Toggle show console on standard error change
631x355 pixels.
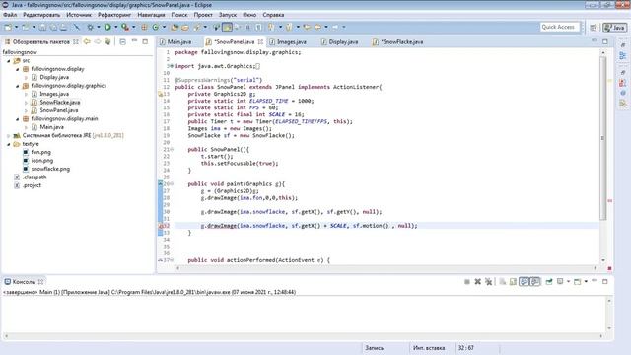pyautogui.click(x=534, y=282)
